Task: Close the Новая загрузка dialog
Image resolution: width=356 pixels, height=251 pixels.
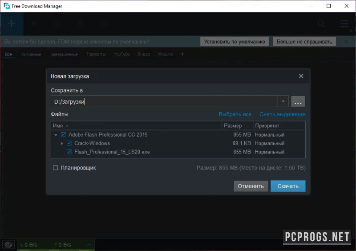Action: pyautogui.click(x=301, y=76)
